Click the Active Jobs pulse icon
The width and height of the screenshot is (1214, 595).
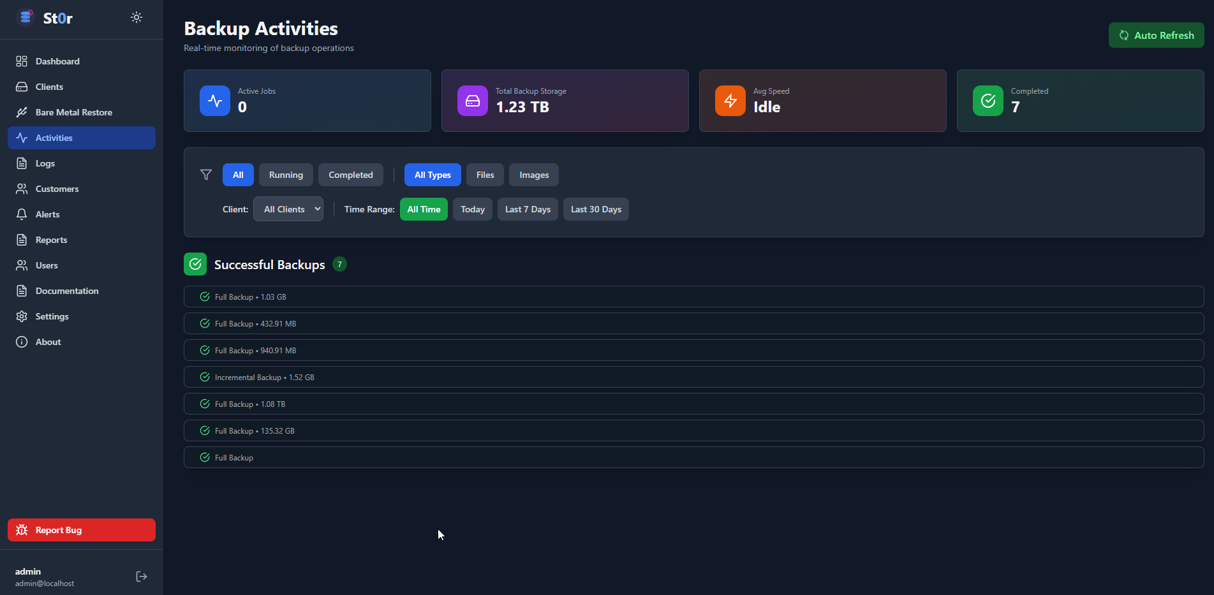215,101
